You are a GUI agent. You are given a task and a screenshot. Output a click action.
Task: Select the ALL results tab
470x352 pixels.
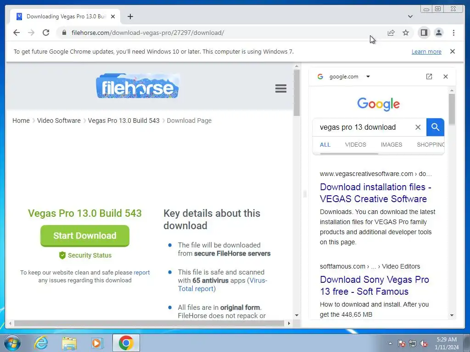pyautogui.click(x=325, y=145)
